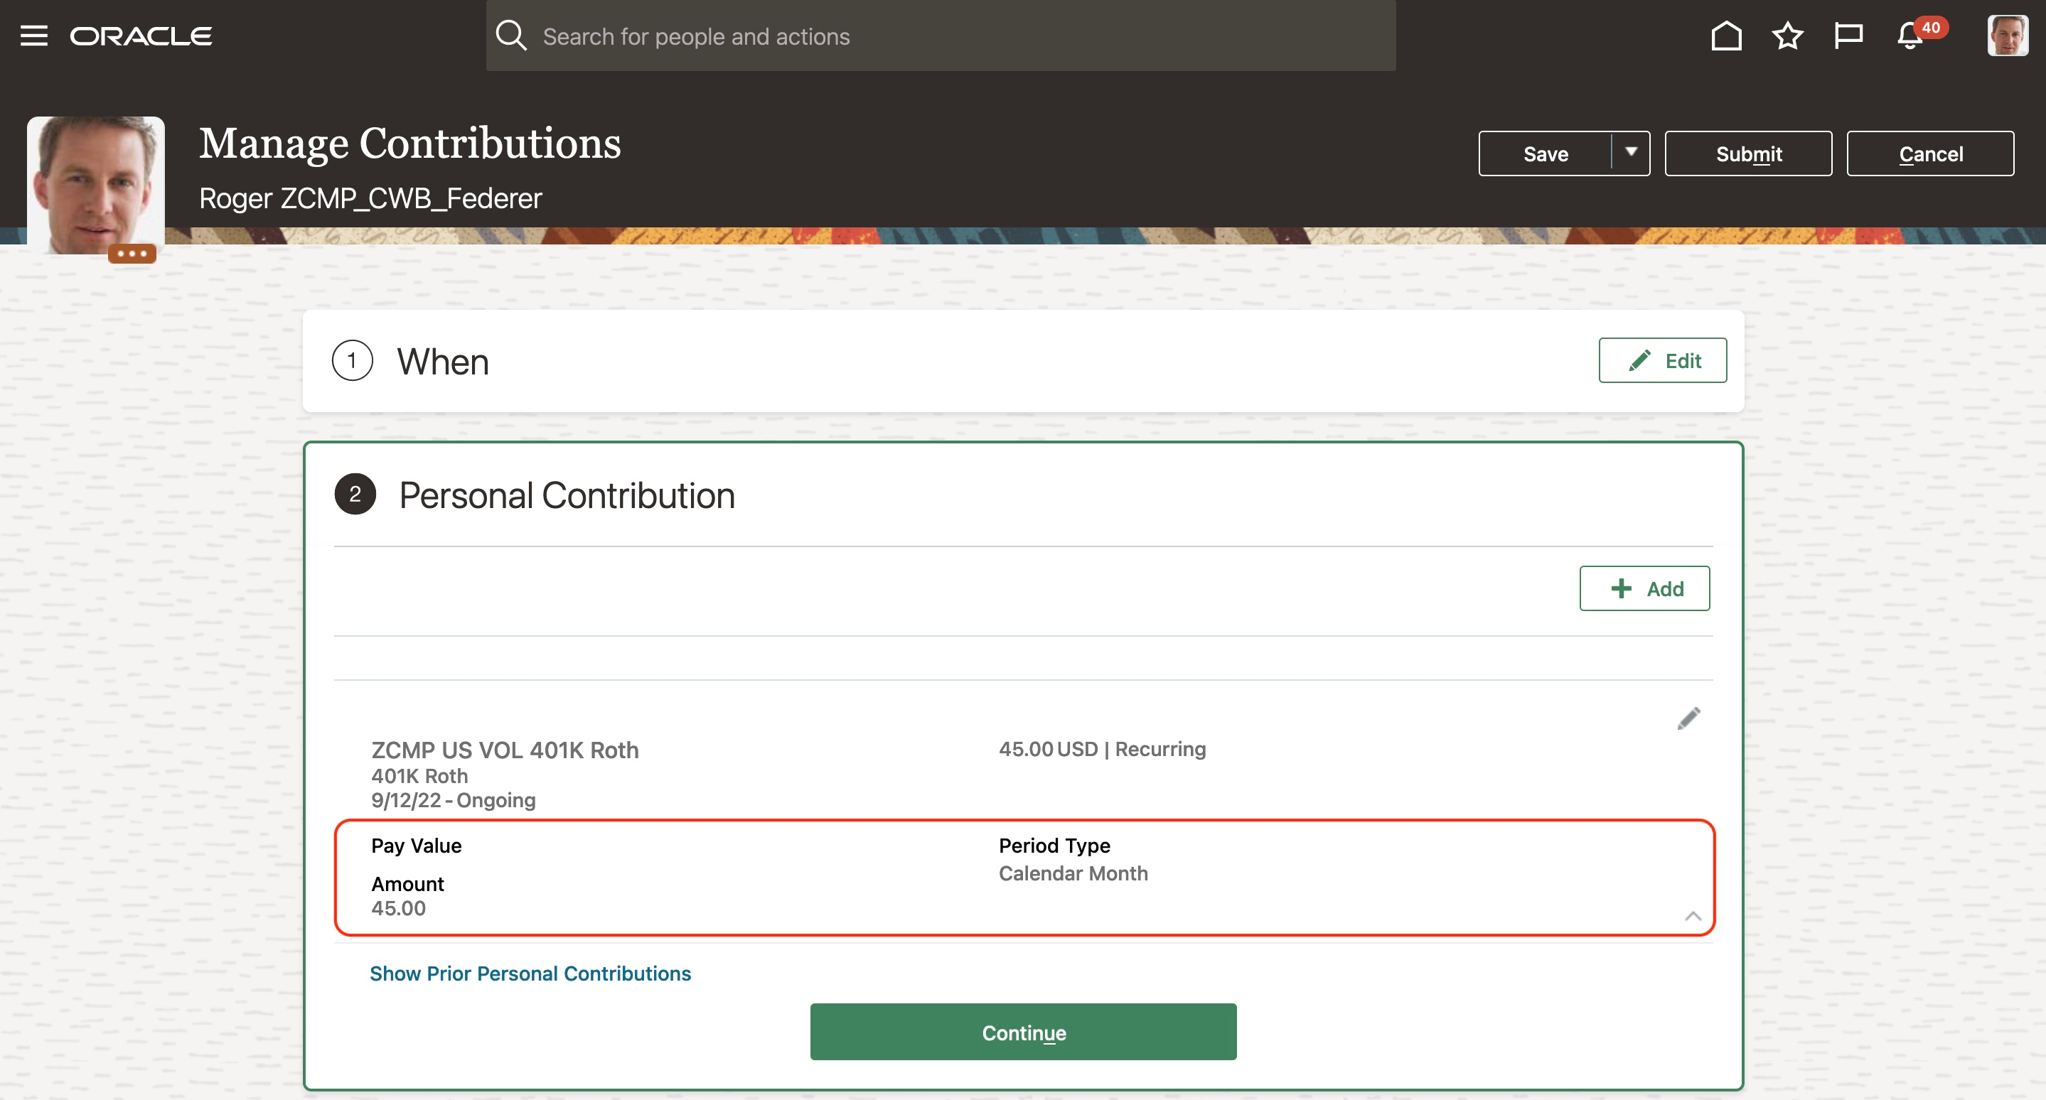This screenshot has width=2046, height=1100.
Task: Open user profile avatar in top bar
Action: (x=2007, y=36)
